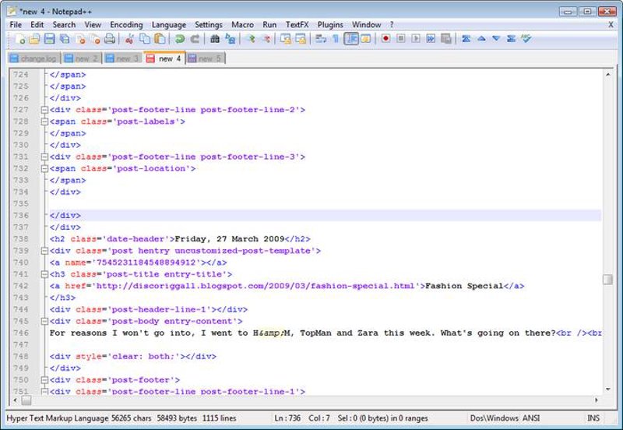Click the horizontal scrollbar right arrow
This screenshot has height=430, width=623.
tap(597, 400)
